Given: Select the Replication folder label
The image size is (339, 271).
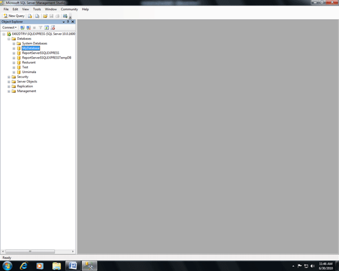Looking at the screenshot, I should [x=25, y=86].
